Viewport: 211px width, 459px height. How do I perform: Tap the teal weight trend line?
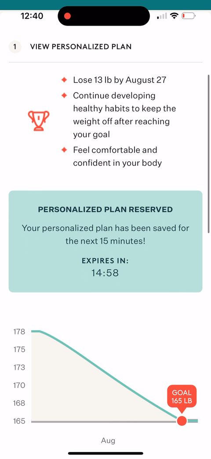point(108,376)
